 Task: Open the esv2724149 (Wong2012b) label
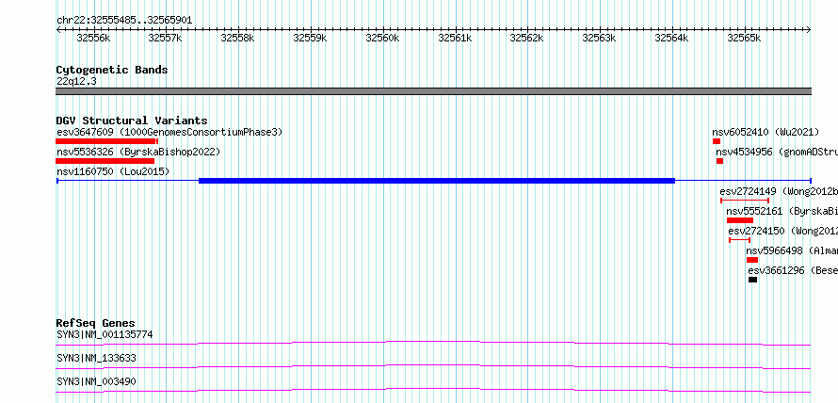(779, 191)
